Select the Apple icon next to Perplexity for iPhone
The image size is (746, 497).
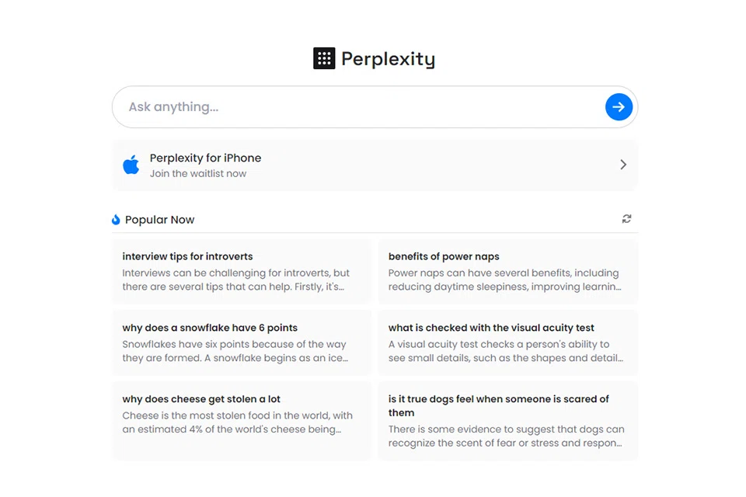pyautogui.click(x=131, y=164)
